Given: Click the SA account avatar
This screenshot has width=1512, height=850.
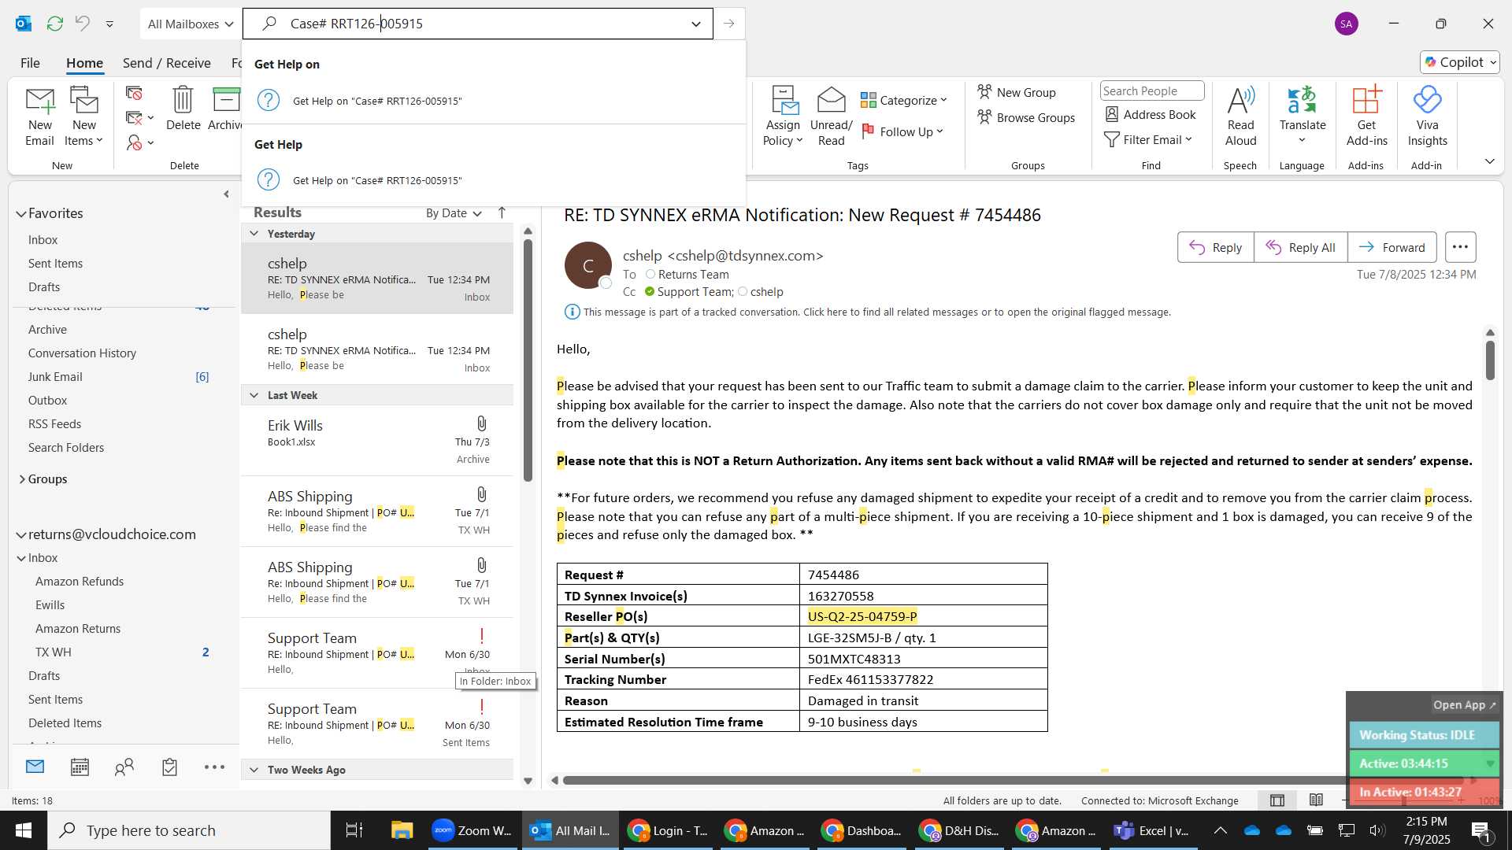Looking at the screenshot, I should pos(1347,24).
